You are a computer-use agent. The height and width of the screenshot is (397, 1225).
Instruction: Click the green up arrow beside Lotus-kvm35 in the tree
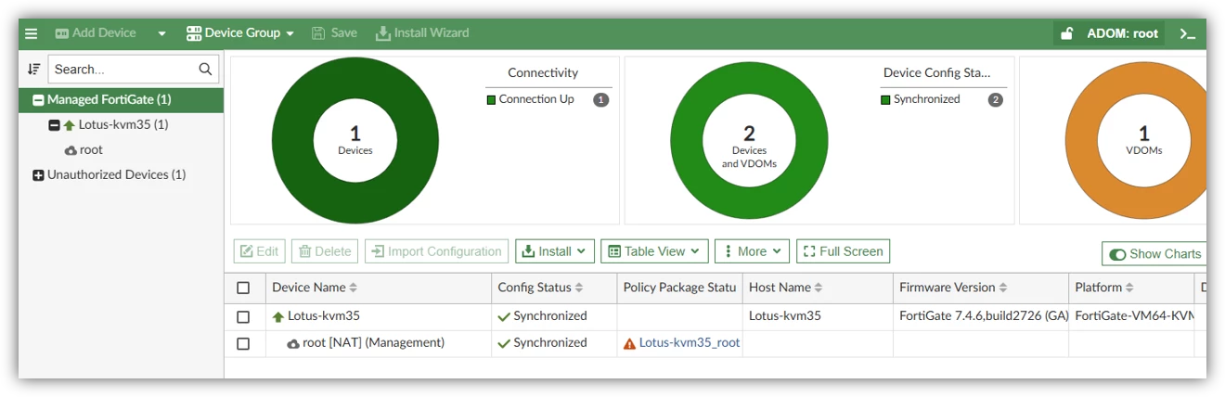point(70,125)
